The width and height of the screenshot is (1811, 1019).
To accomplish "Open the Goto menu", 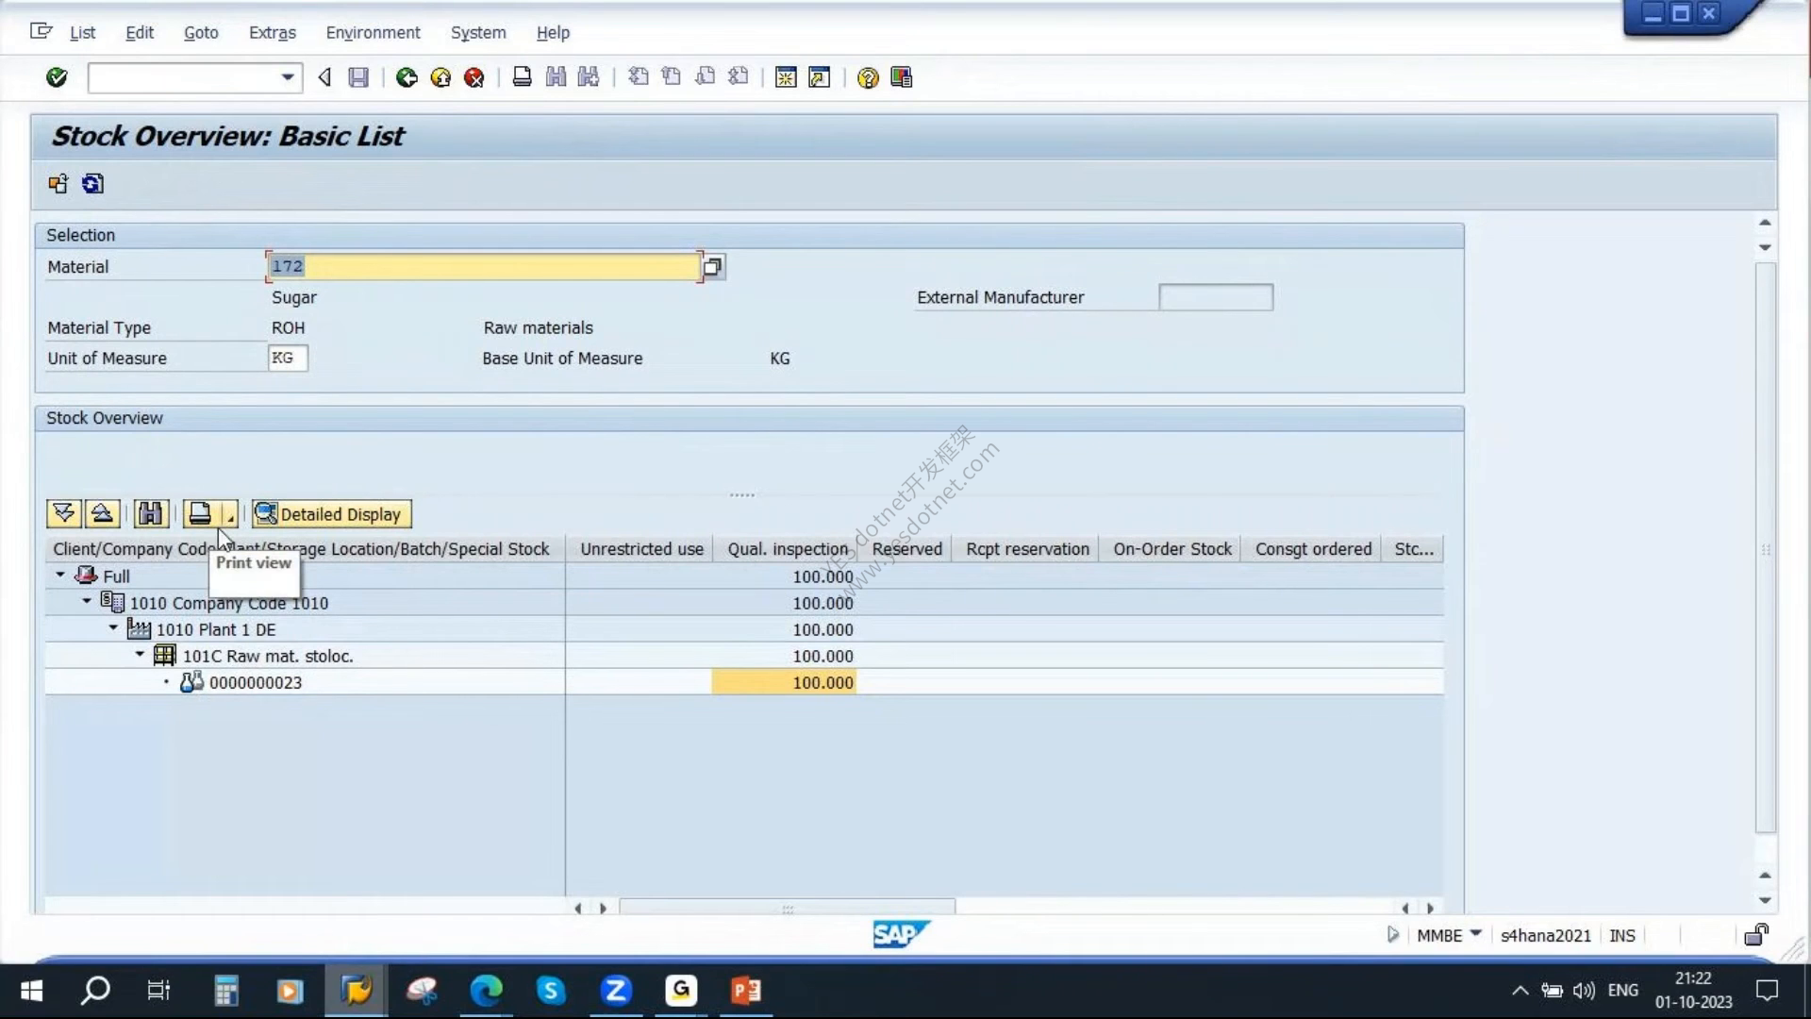I will coord(201,32).
